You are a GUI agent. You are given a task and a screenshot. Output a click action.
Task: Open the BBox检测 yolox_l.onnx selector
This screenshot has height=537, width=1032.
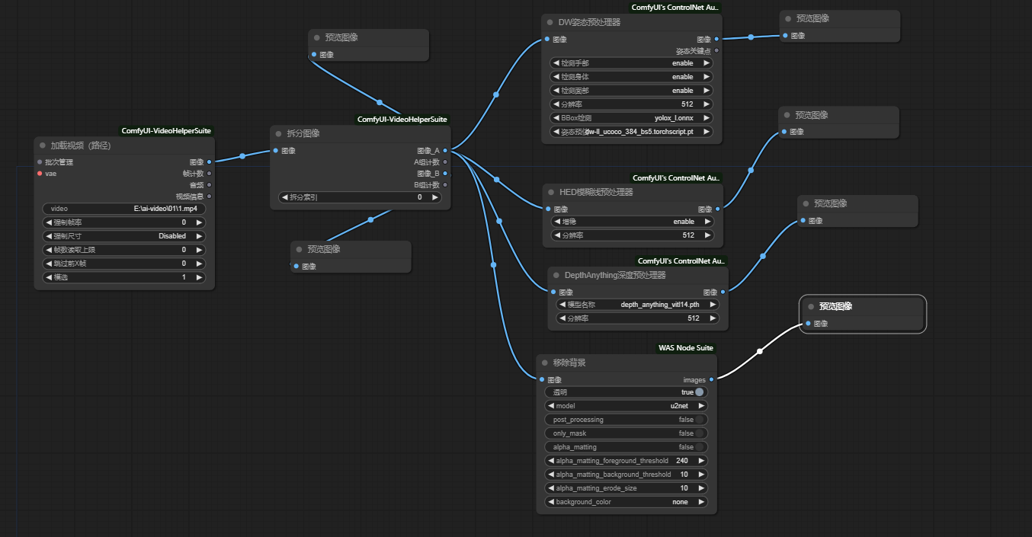[631, 118]
